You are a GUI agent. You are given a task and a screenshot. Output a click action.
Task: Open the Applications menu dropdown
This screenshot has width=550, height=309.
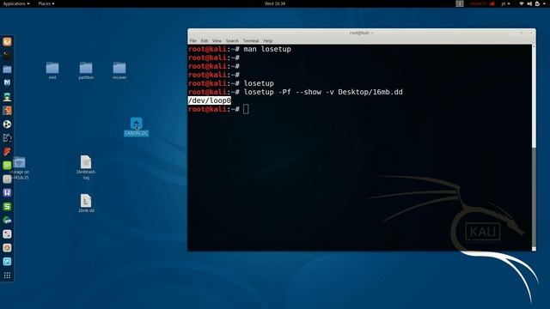pyautogui.click(x=16, y=3)
